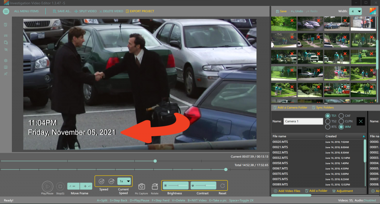Open the hamburger menu icon
This screenshot has height=204, width=380.
[6, 11]
